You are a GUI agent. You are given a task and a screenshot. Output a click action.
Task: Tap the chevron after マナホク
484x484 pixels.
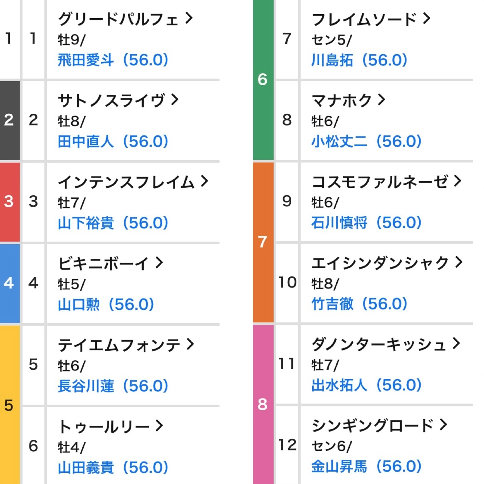click(x=381, y=99)
